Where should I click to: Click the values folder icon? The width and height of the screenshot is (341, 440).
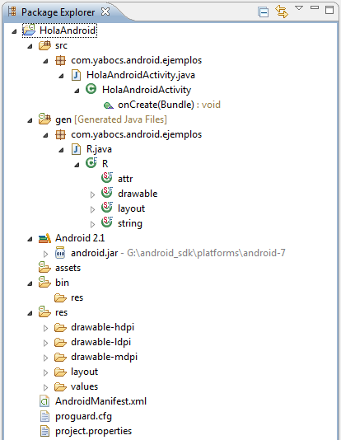coord(60,387)
